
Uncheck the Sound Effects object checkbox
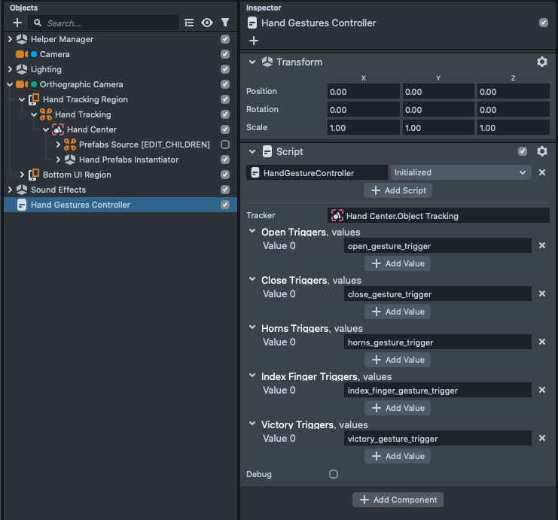coord(224,190)
